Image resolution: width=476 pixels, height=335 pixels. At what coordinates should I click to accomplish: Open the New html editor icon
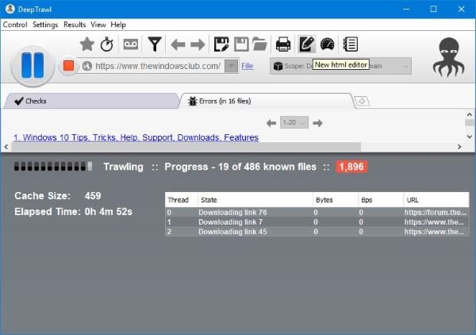306,44
